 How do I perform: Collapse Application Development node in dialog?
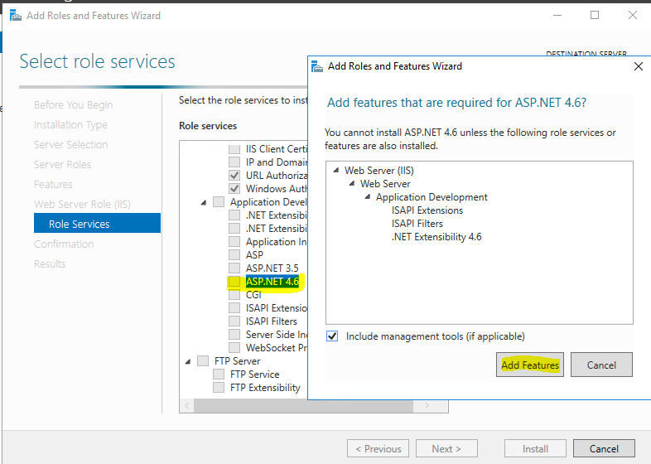[x=368, y=197]
